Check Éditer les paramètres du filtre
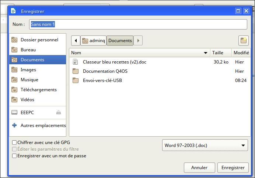 pyautogui.click(x=14, y=149)
